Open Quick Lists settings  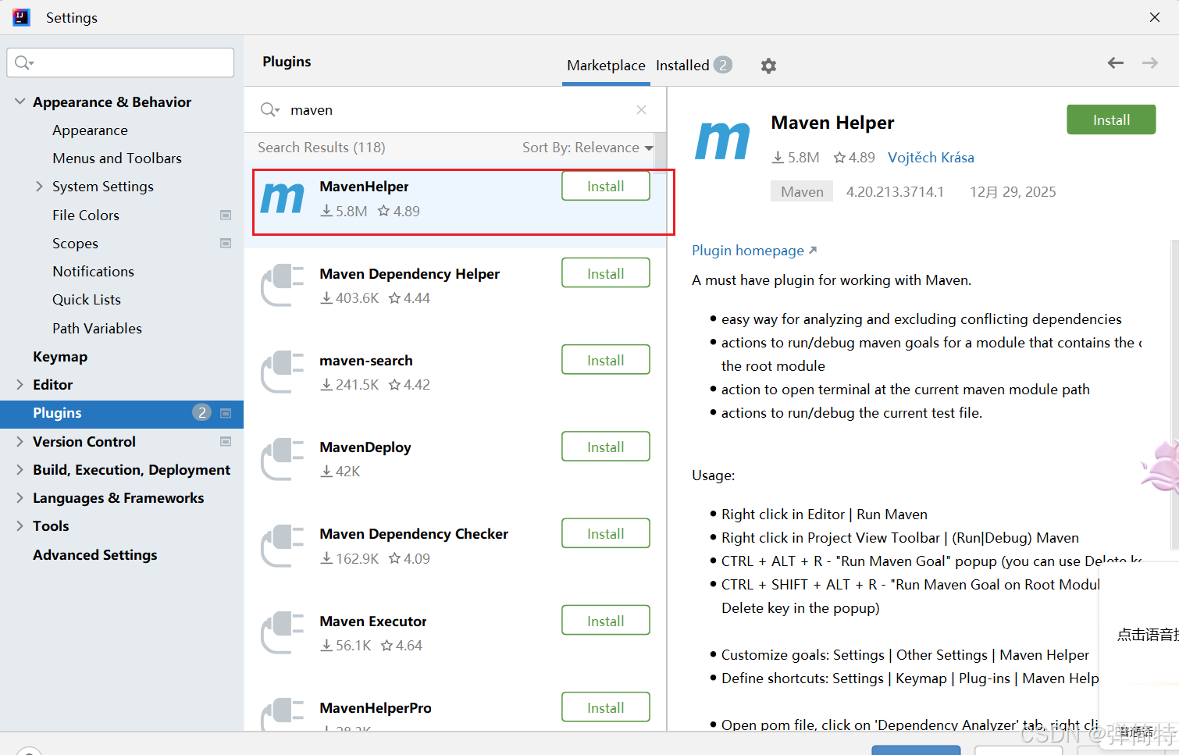[x=87, y=300]
